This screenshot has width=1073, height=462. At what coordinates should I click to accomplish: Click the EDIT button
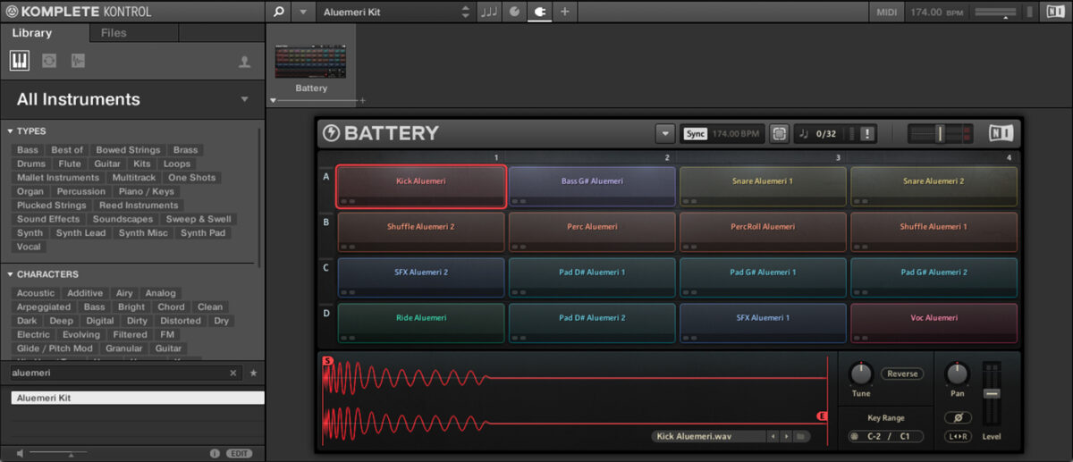(240, 453)
